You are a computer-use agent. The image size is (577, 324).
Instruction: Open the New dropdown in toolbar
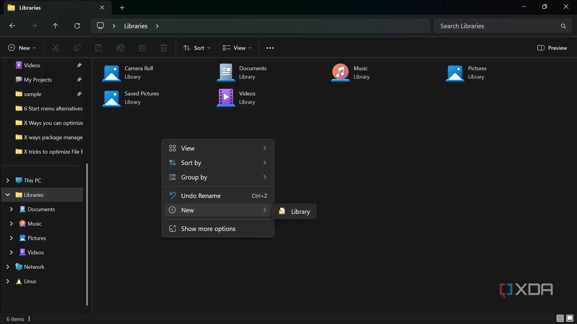pos(22,48)
